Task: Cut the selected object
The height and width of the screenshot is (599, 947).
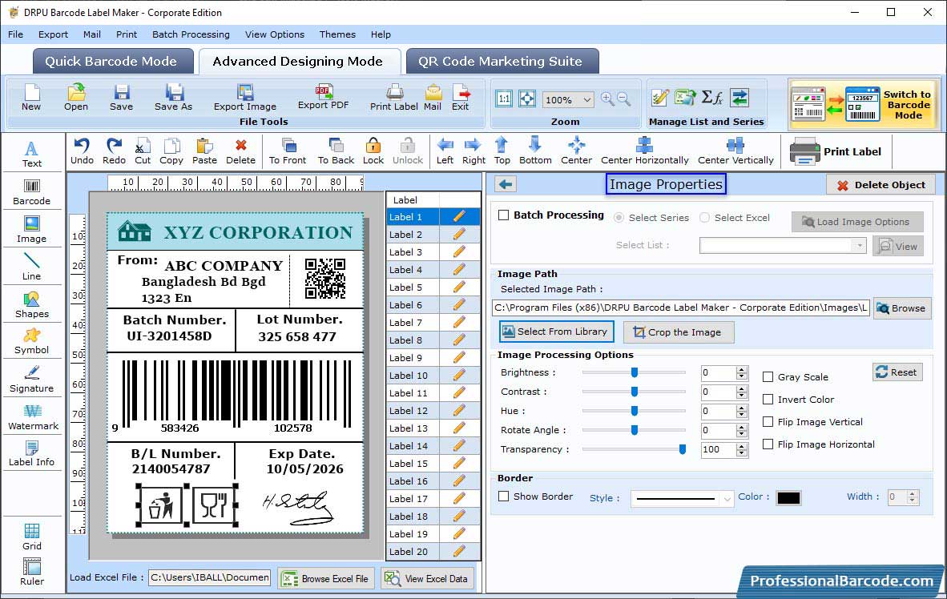Action: 143,151
